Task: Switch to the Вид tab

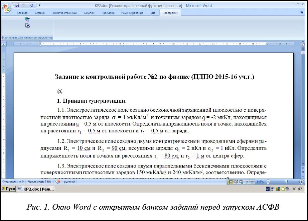Action: 153,13
